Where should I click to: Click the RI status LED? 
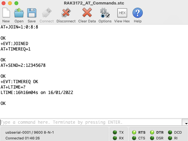point(170,138)
